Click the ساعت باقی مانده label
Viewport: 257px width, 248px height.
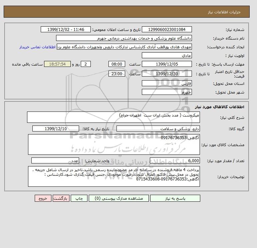click(x=27, y=64)
